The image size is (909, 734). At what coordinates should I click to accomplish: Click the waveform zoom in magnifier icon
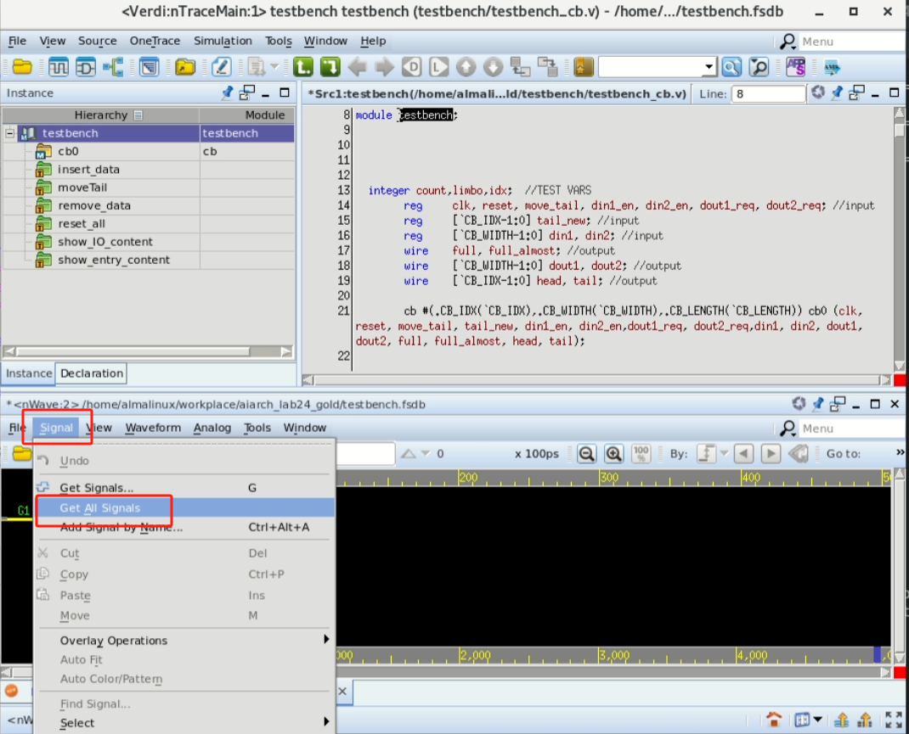pyautogui.click(x=613, y=454)
